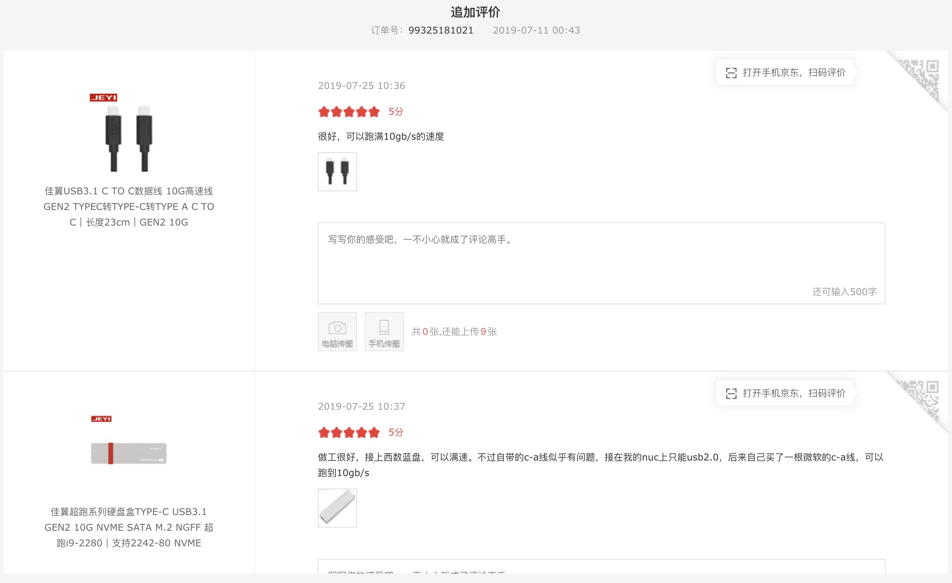Click the JEYI cable product image
Viewport: 952px width, 583px height.
[128, 133]
